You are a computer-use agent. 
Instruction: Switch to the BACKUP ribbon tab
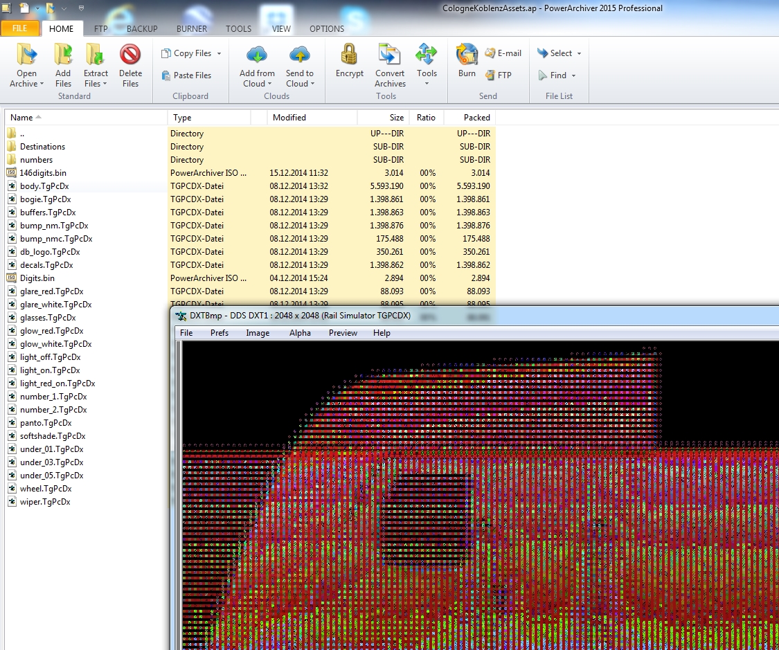[142, 29]
